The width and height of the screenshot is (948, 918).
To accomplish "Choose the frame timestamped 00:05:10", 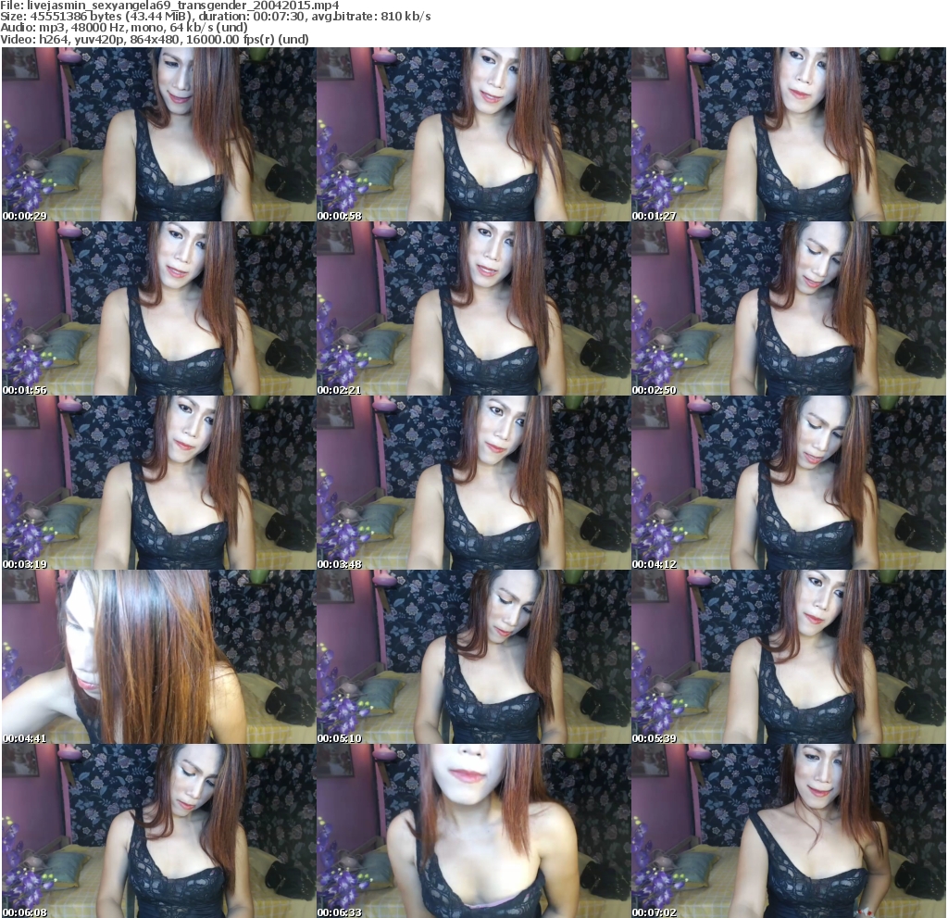I will point(473,657).
